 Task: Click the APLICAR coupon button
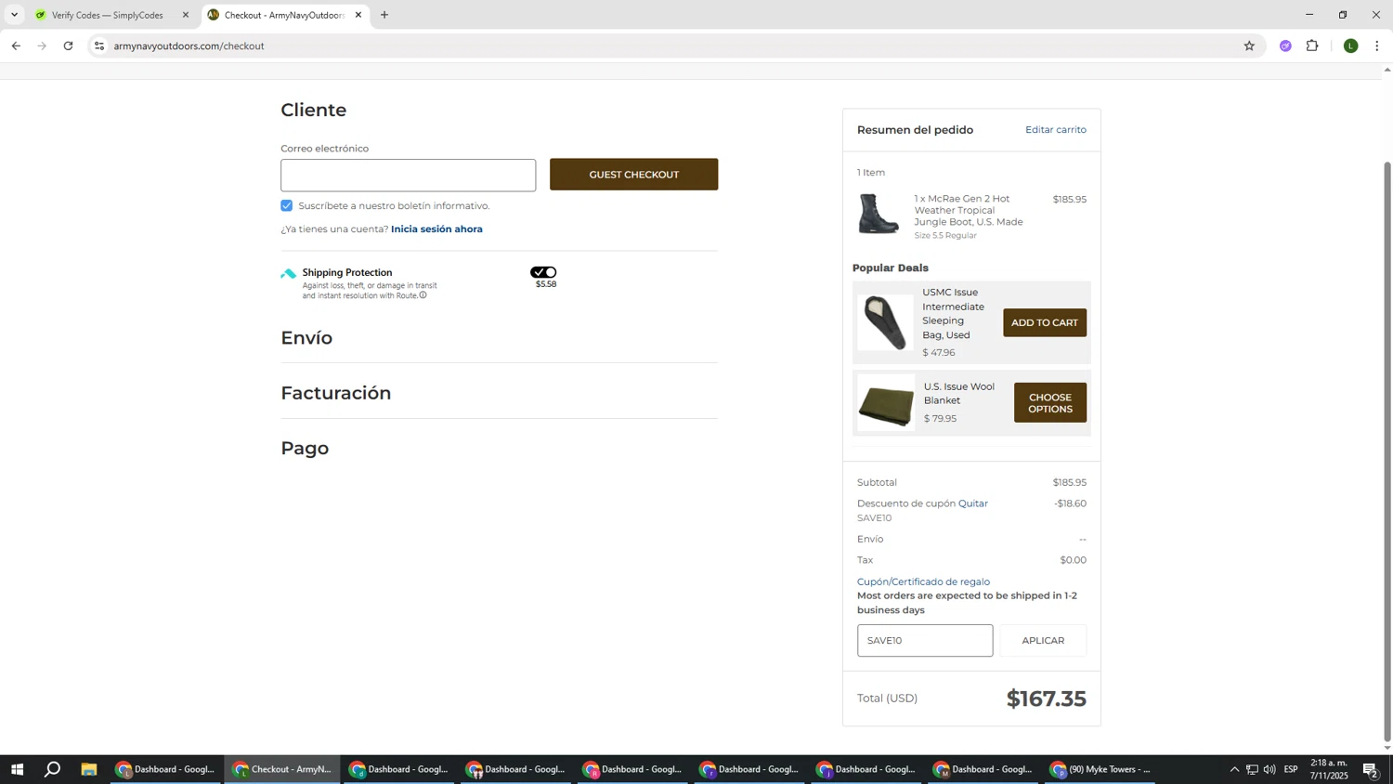click(x=1043, y=641)
